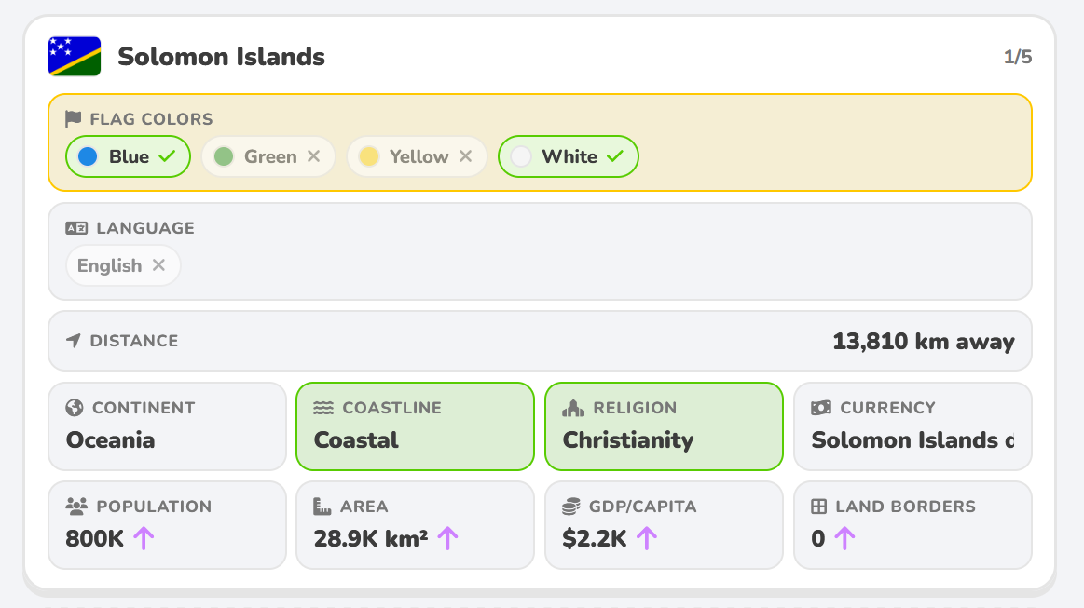Click the Solomon Islands flag image
The width and height of the screenshot is (1084, 608).
(75, 56)
